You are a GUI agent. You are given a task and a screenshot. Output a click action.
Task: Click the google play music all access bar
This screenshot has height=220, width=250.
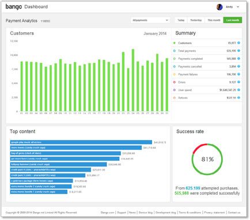[81, 142]
